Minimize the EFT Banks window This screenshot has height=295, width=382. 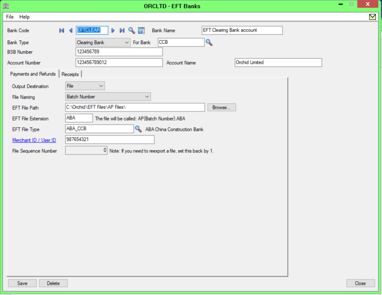(341, 4)
